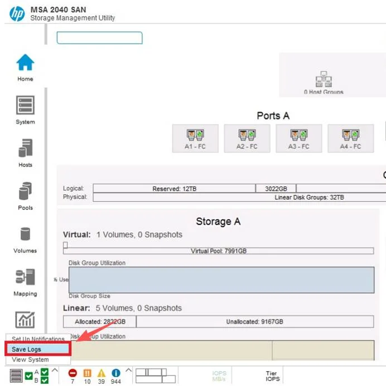Click the Ports A heading
The image size is (386, 386).
(273, 116)
